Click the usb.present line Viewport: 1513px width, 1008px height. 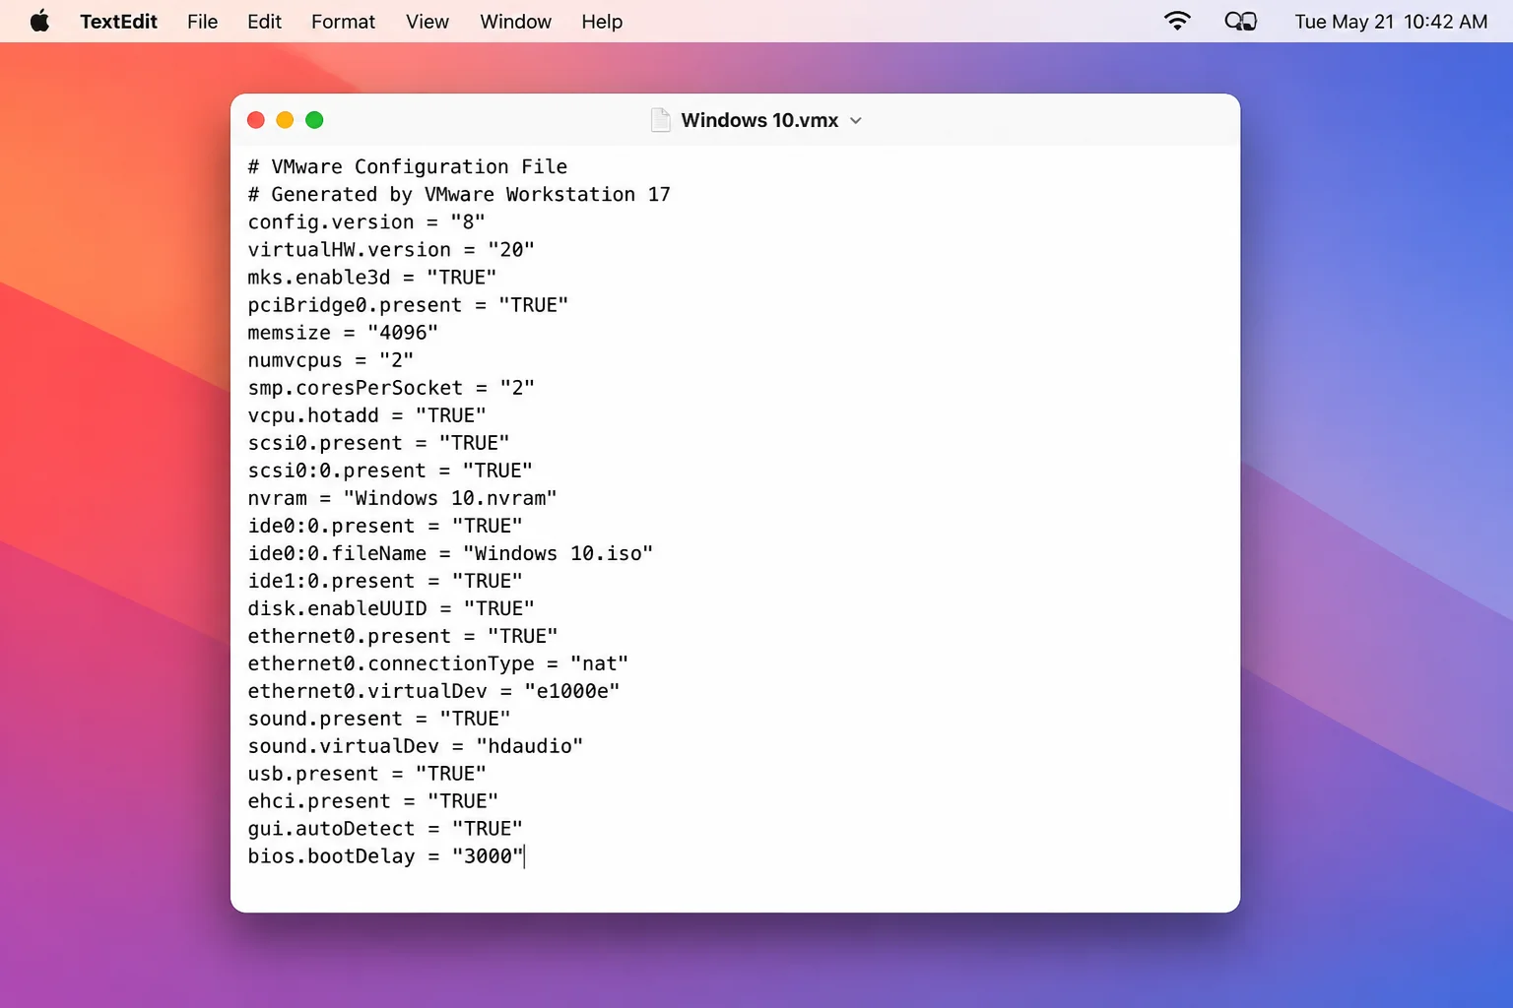coord(366,773)
